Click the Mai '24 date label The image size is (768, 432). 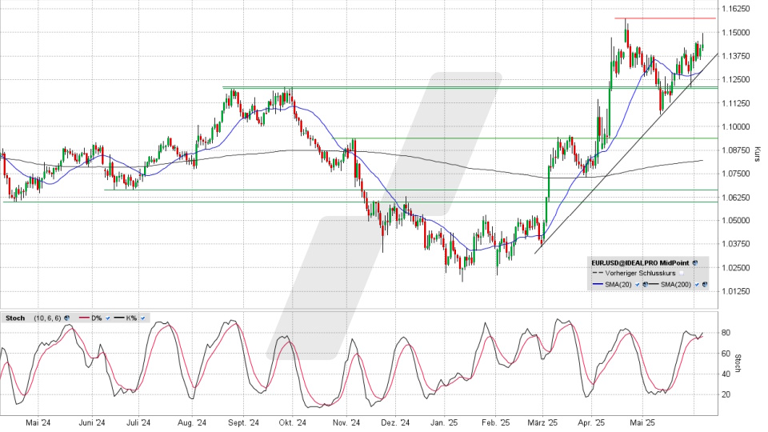(x=38, y=422)
